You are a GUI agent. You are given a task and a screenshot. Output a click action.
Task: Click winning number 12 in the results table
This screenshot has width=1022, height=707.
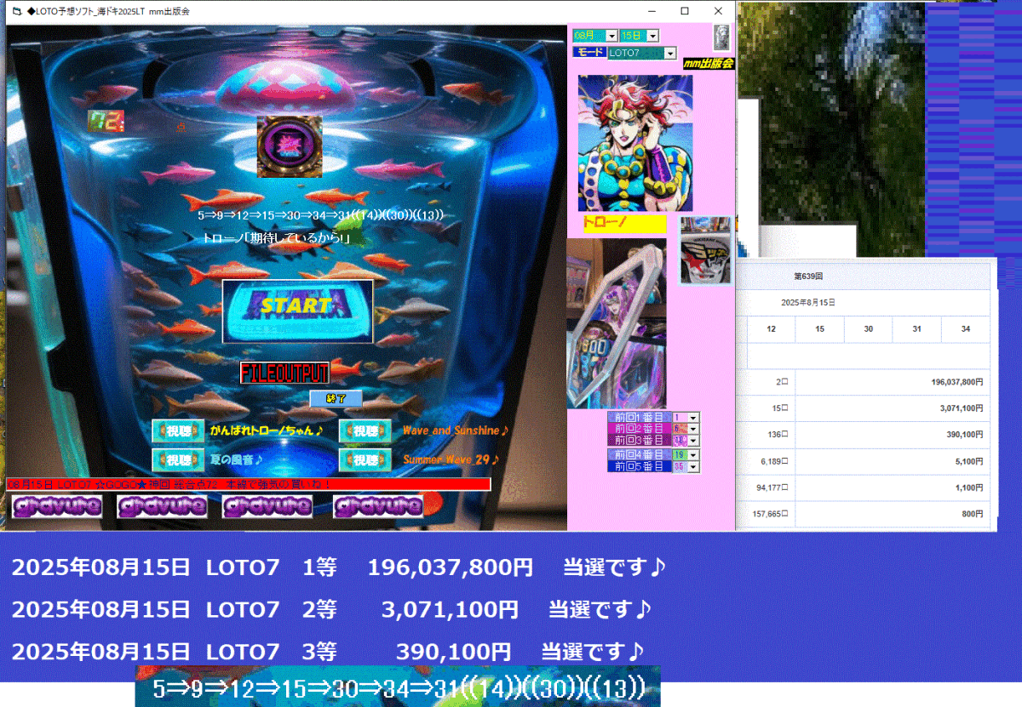coord(771,329)
